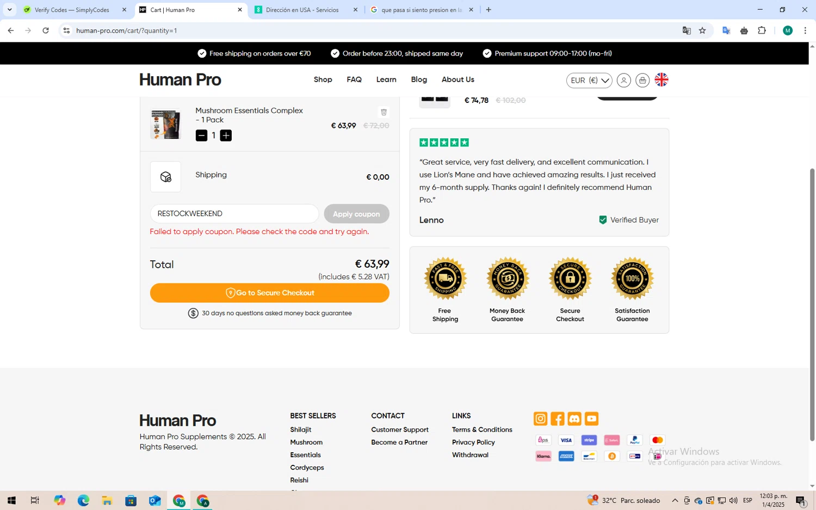816x510 pixels.
Task: Decrease quantity with the minus button
Action: click(201, 136)
